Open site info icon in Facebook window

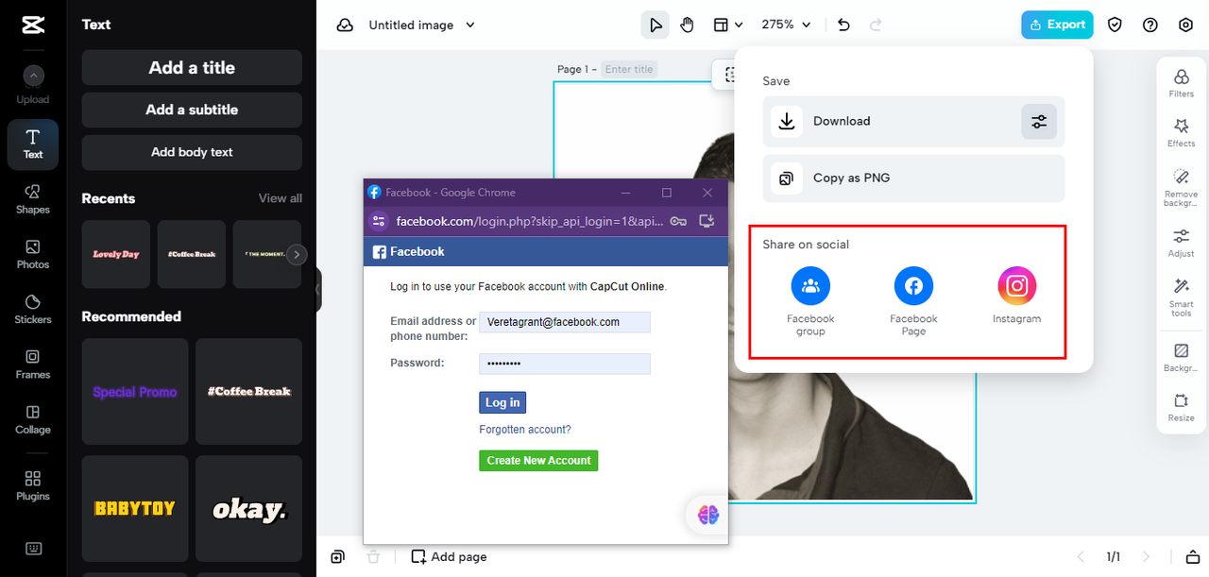(379, 221)
